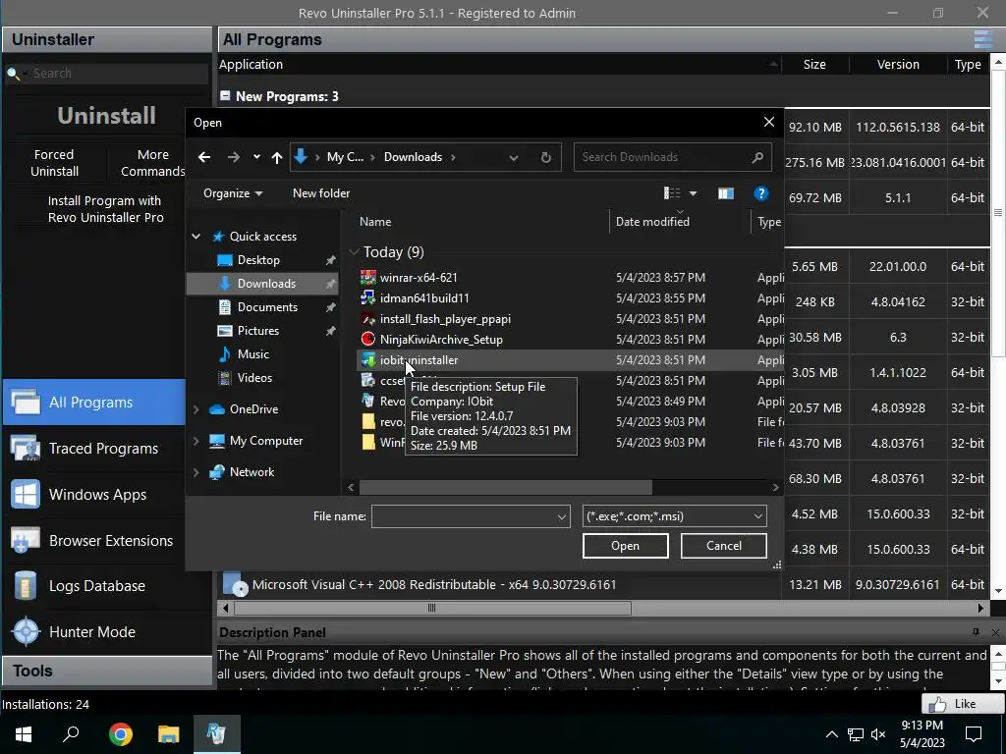
Task: Go up one folder level
Action: pyautogui.click(x=276, y=157)
